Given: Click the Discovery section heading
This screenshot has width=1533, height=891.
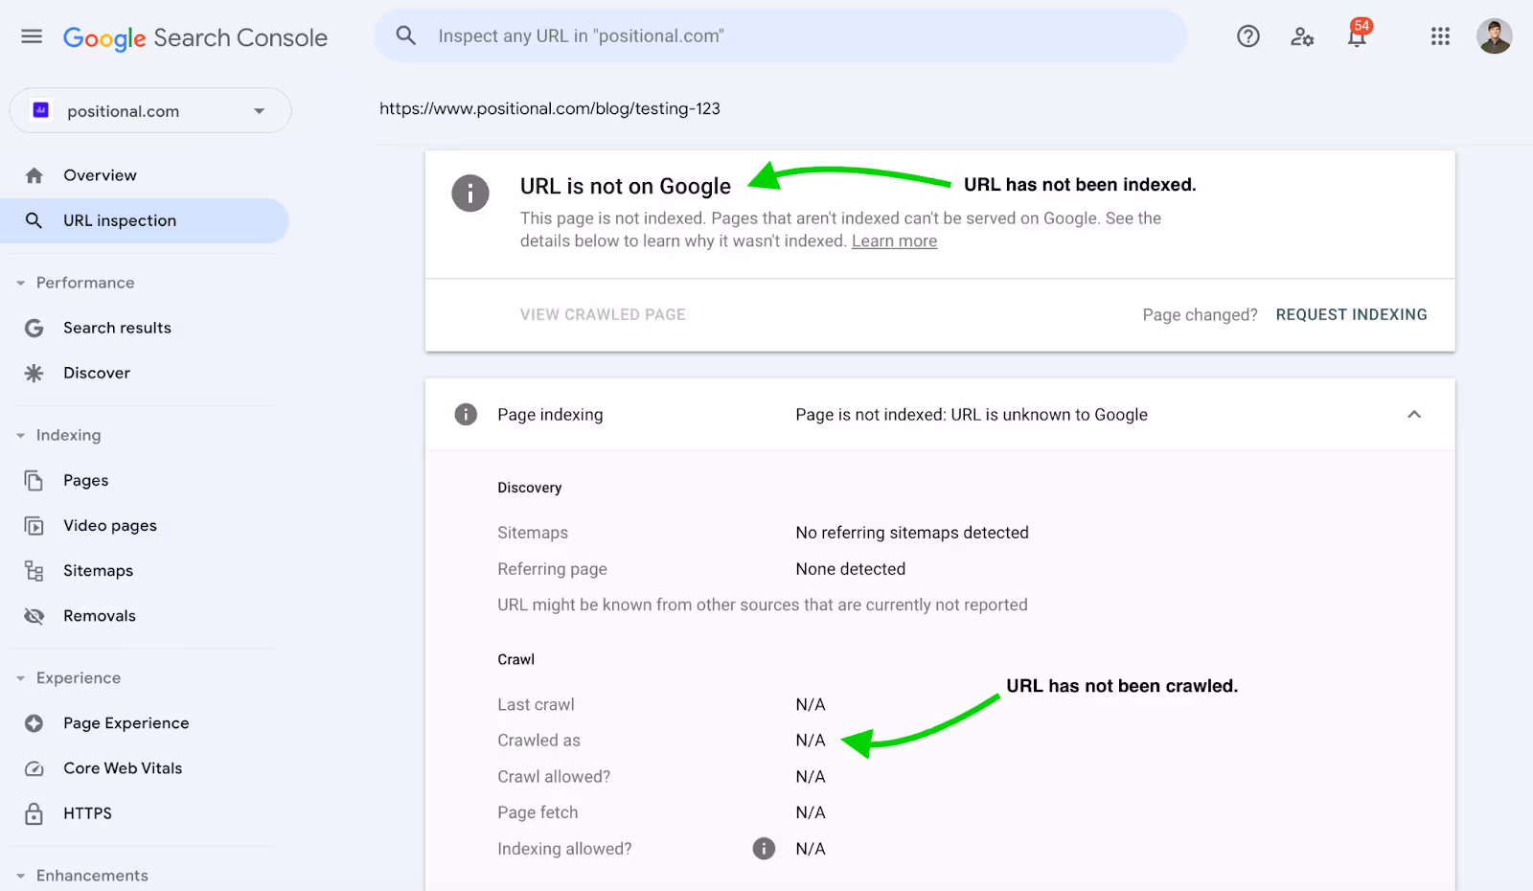Looking at the screenshot, I should click(530, 488).
